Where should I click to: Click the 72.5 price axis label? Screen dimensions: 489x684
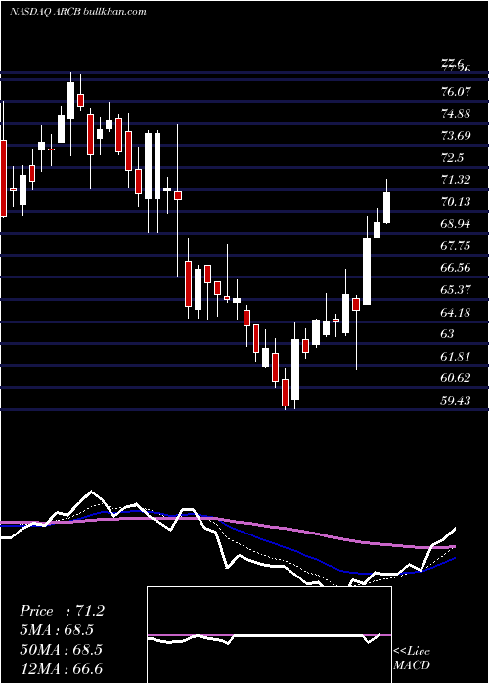452,158
